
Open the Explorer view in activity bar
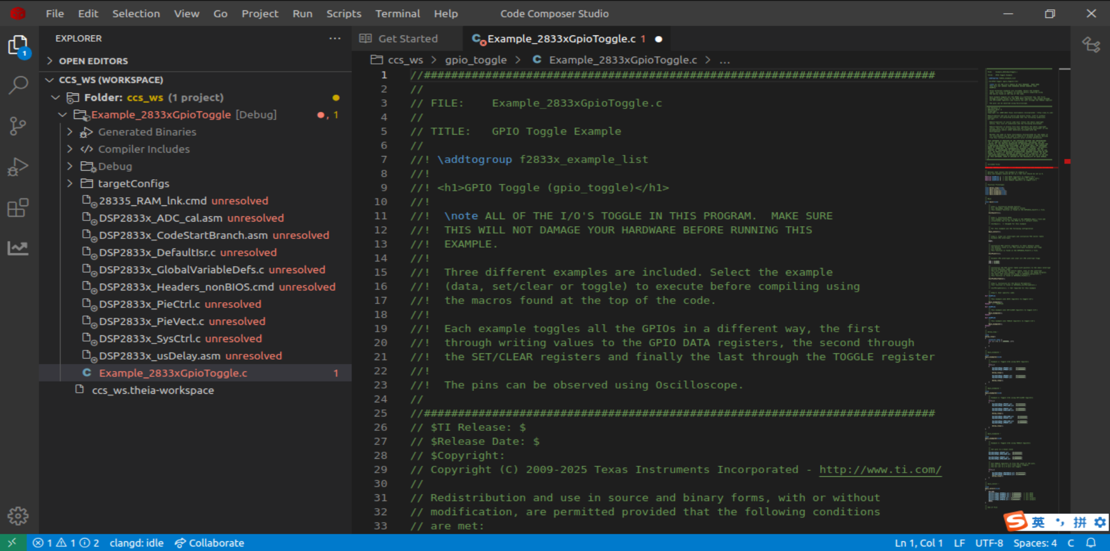[18, 45]
